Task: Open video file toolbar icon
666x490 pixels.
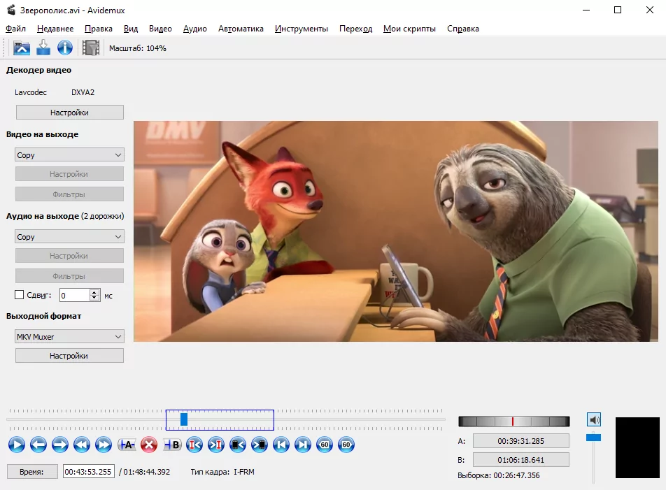Action: (22, 48)
